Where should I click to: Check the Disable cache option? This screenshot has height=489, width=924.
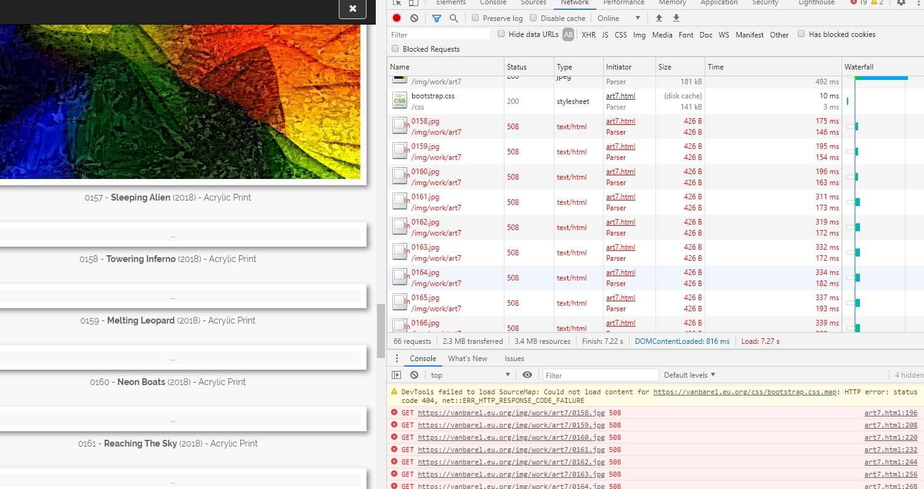533,18
